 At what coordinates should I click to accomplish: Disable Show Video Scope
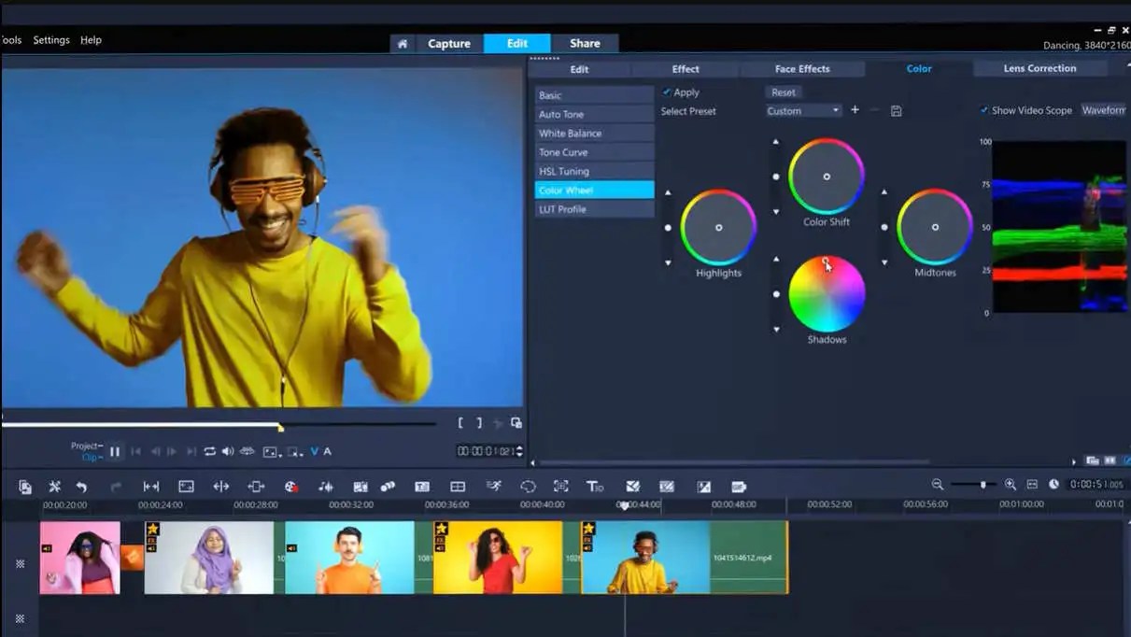983,109
